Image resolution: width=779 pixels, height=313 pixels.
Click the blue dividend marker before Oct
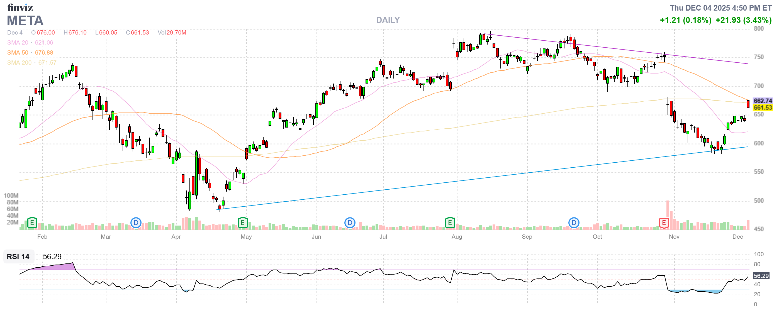pos(574,223)
